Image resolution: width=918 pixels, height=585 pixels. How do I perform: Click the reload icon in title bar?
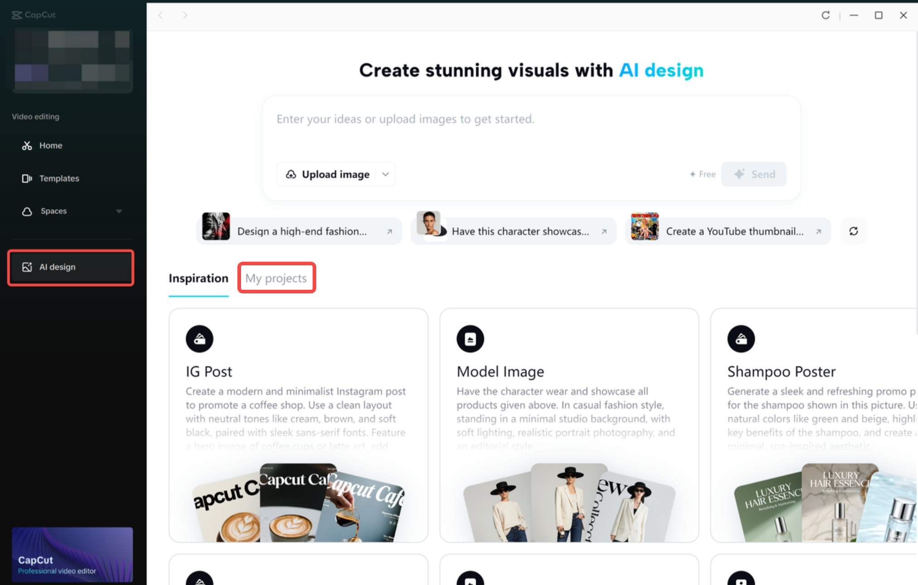pyautogui.click(x=826, y=15)
